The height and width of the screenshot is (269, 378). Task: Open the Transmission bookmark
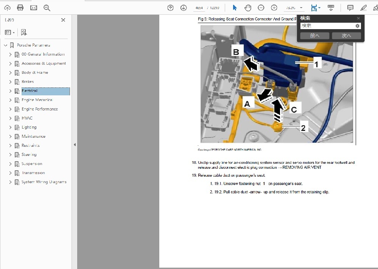click(33, 173)
